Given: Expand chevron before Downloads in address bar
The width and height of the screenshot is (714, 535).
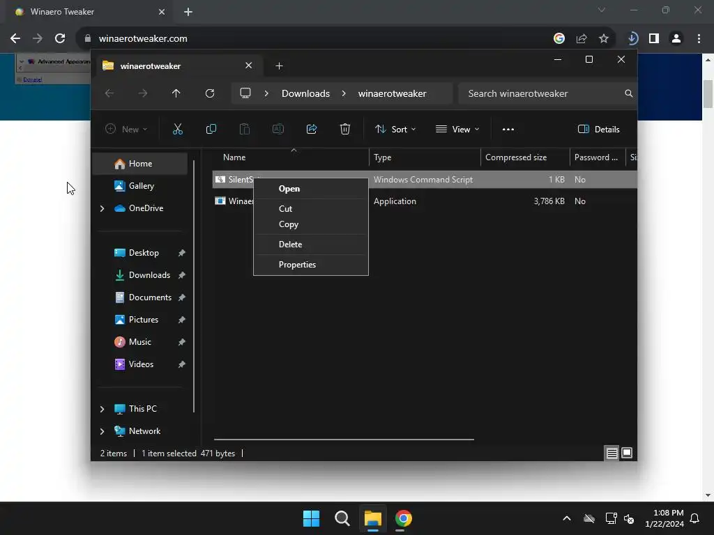Looking at the screenshot, I should pyautogui.click(x=266, y=93).
